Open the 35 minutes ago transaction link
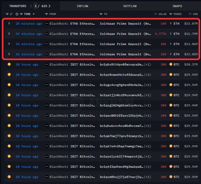 (29, 54)
